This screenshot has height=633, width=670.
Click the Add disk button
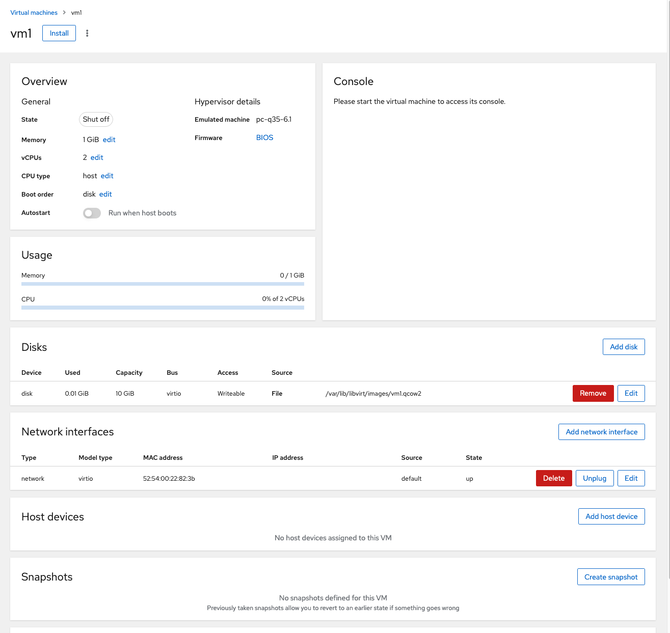[624, 347]
